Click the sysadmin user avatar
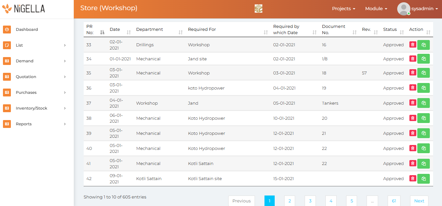The height and width of the screenshot is (206, 442). tap(403, 9)
